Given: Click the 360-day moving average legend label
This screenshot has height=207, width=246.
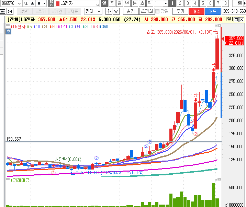Looking at the screenshot, I should pos(105,27).
